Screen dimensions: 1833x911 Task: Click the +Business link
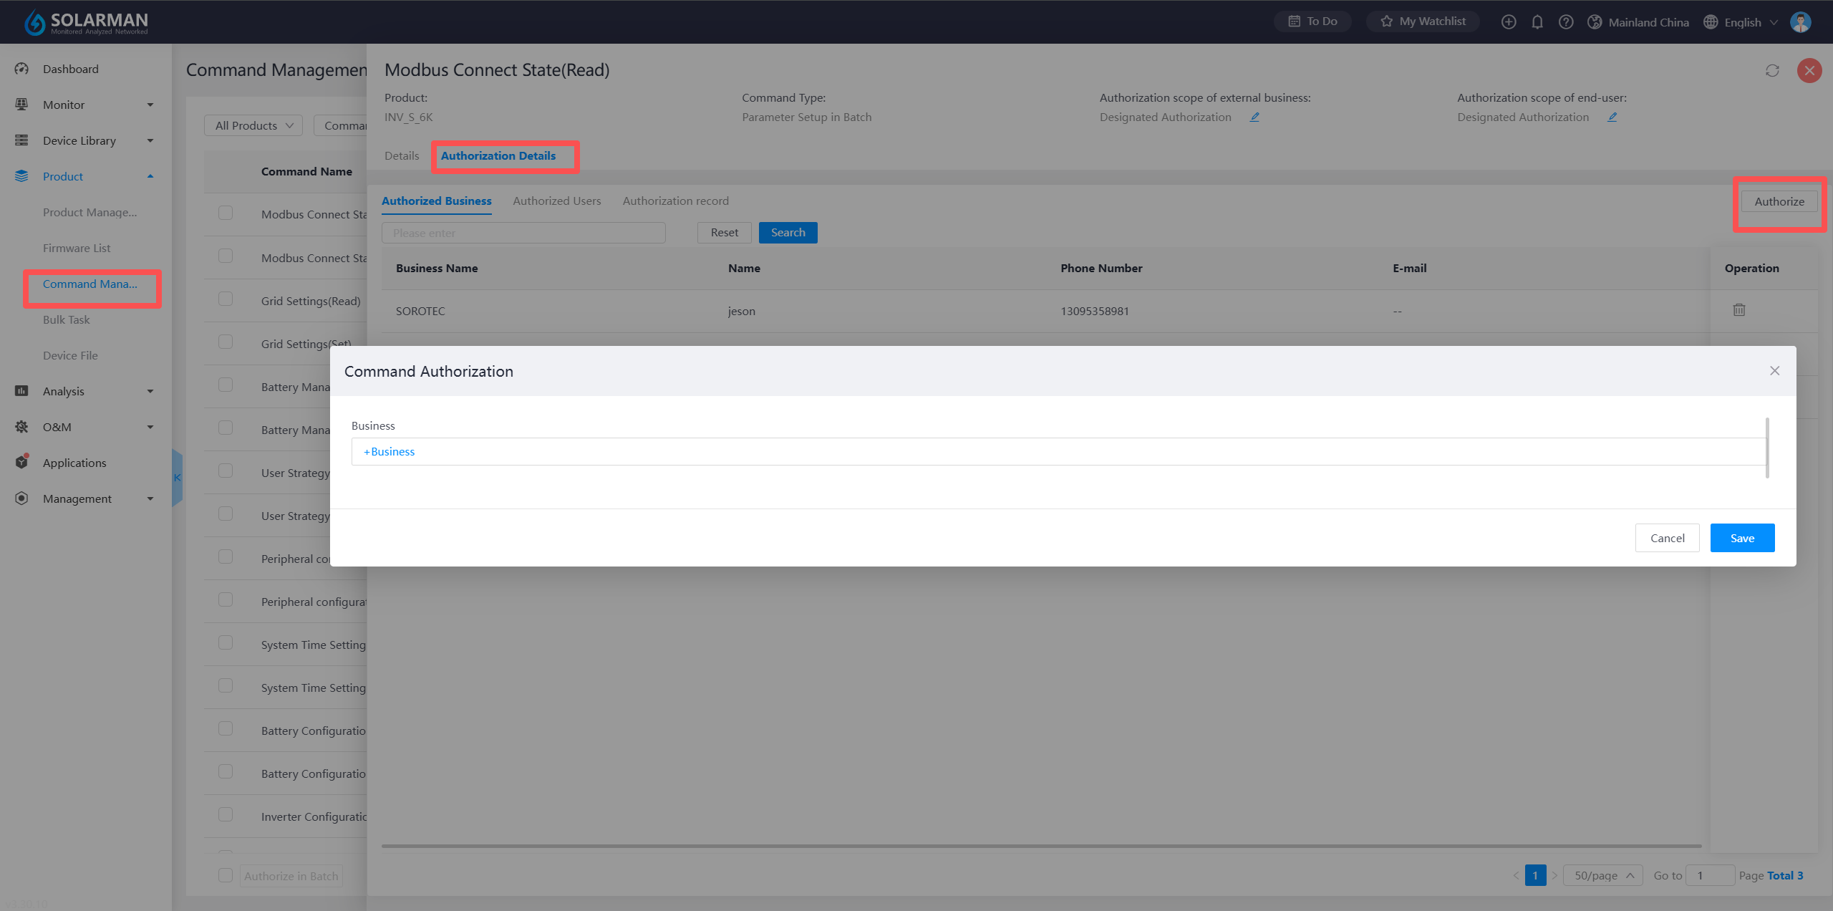coord(390,451)
